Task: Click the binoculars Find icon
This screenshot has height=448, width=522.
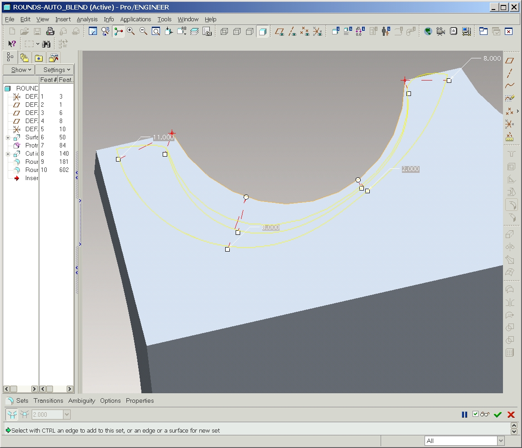Action: (x=46, y=44)
